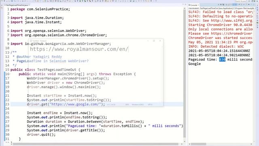Image resolution: width=259 pixels, height=146 pixels.
Task: Click the driver.get google.com statement on line 23
Action: coord(66,104)
